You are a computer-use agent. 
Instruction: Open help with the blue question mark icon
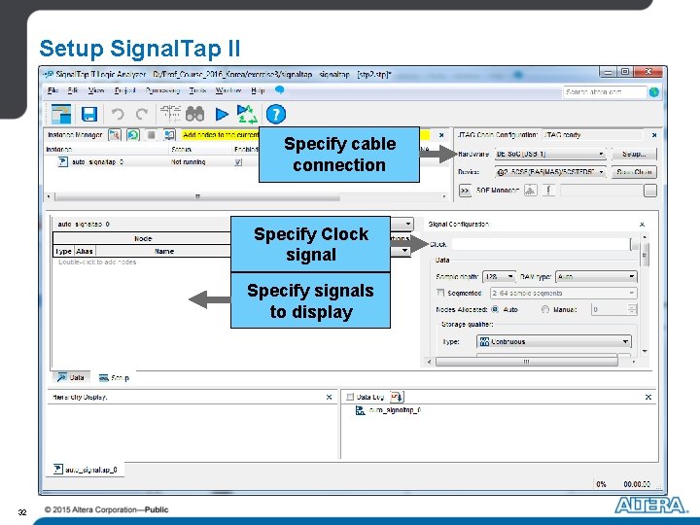[x=276, y=114]
